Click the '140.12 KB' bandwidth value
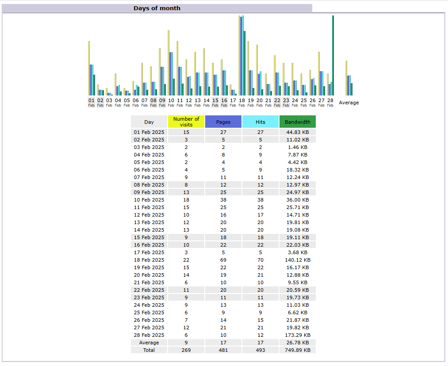The width and height of the screenshot is (448, 366). (x=298, y=260)
